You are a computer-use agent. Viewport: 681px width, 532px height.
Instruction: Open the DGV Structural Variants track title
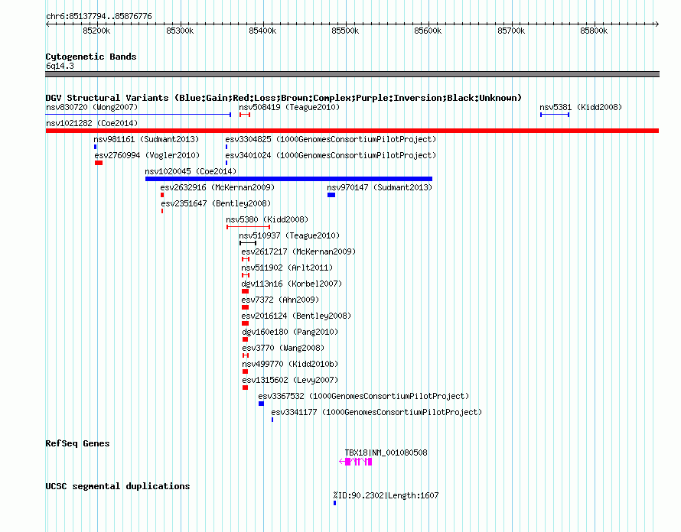(283, 98)
